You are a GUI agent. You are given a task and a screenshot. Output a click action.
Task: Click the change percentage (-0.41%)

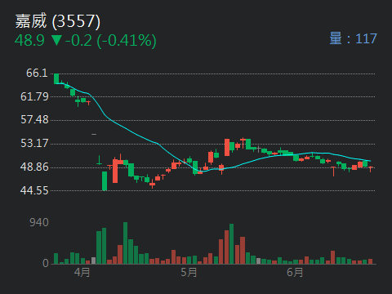pyautogui.click(x=127, y=41)
